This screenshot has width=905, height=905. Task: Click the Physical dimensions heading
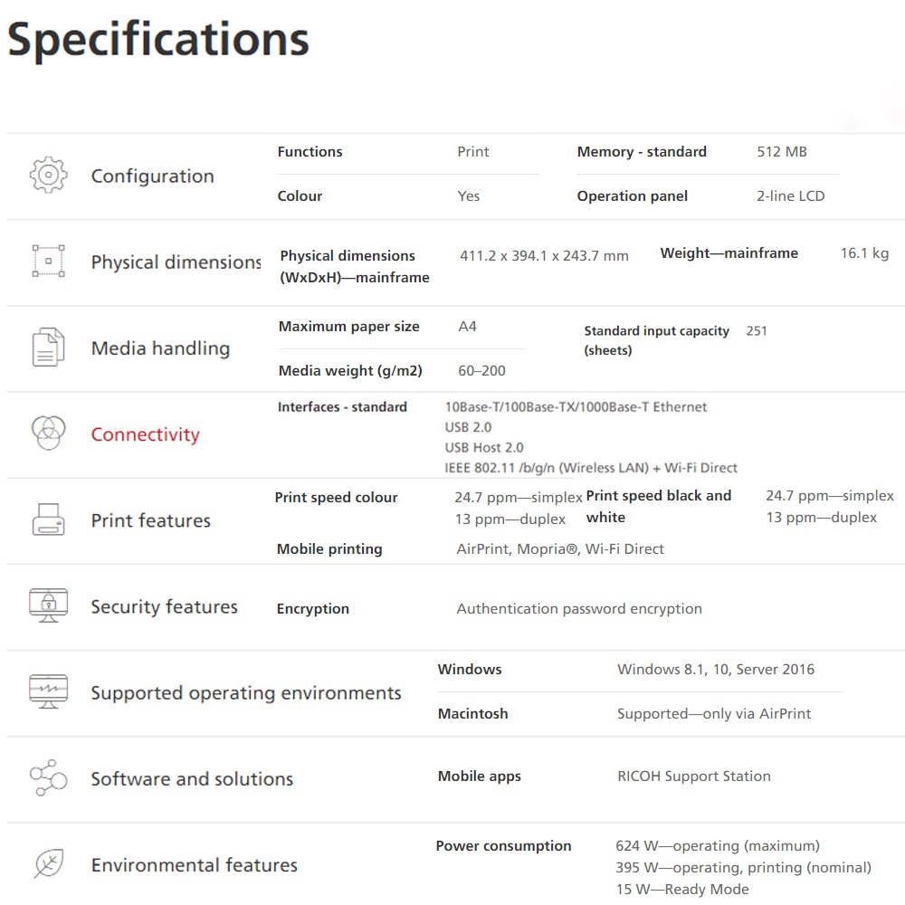click(x=176, y=262)
